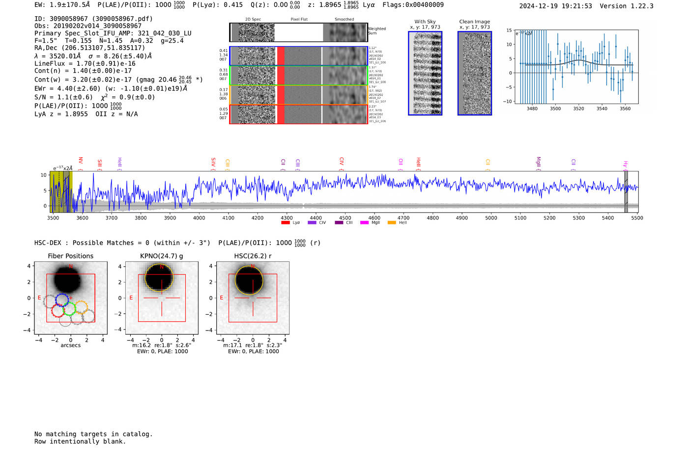Viewport: 688px width, 468px height.
Task: Click the EWr = 4.40(±2.60) line
Action: [111, 89]
